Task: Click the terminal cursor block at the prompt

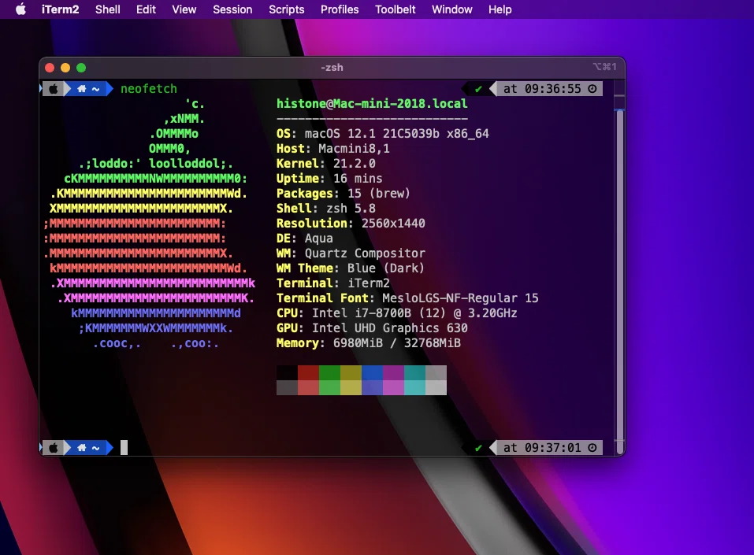Action: [124, 448]
